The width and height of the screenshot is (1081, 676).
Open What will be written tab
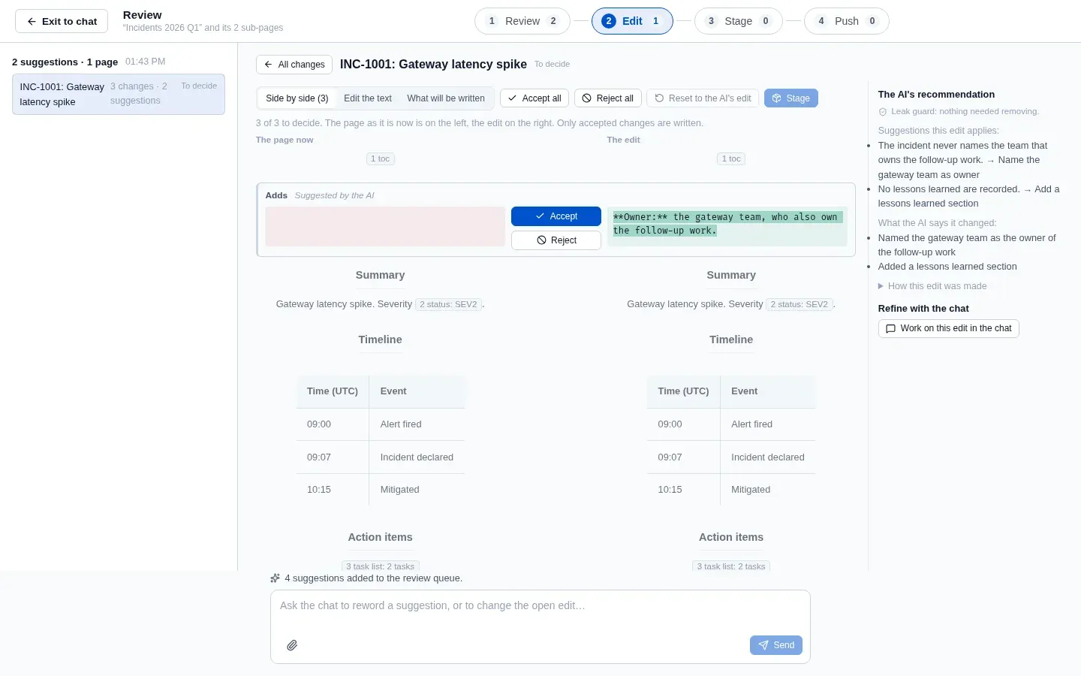click(446, 98)
